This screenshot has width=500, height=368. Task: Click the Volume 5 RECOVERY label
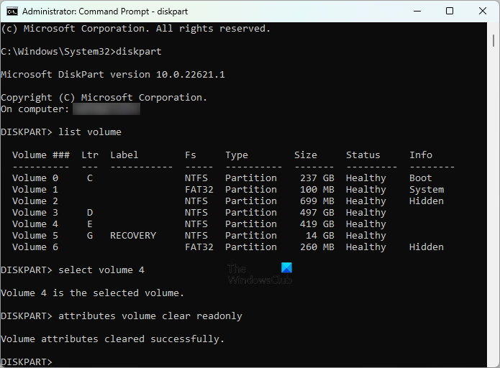(132, 236)
